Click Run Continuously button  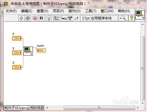tap(28, 18)
